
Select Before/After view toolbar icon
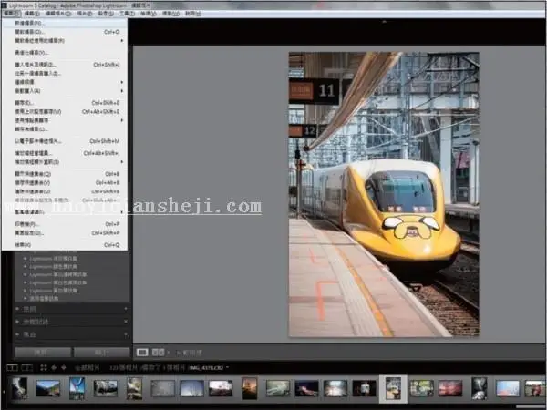pos(158,353)
